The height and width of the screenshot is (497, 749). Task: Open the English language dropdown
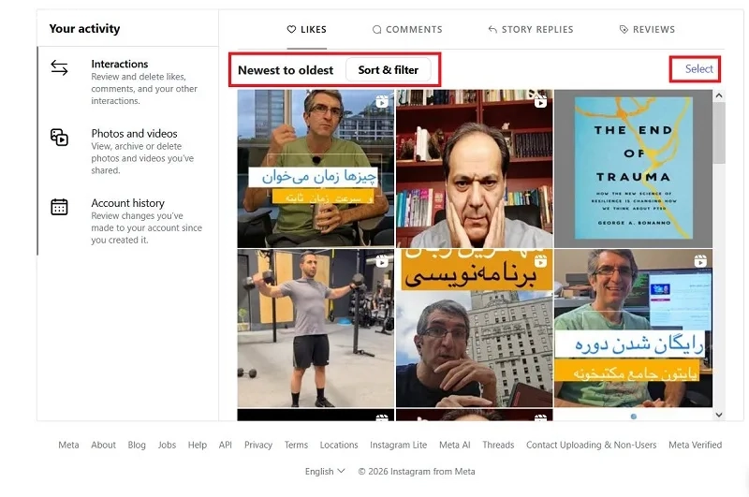coord(325,471)
